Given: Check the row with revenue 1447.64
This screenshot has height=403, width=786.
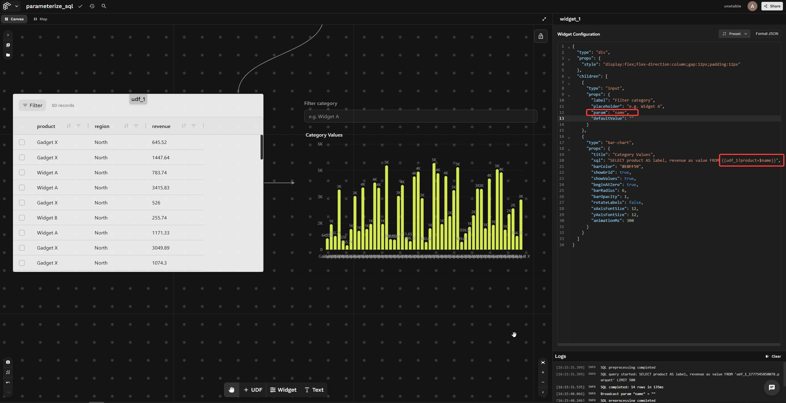Looking at the screenshot, I should point(22,157).
